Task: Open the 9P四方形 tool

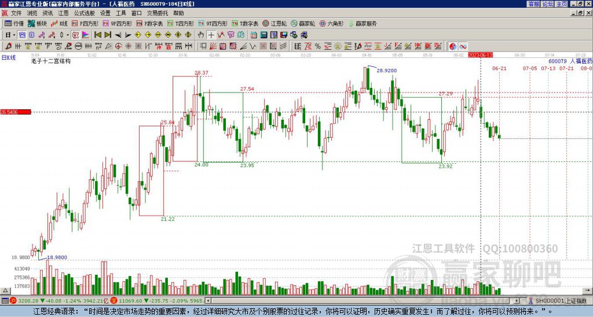Action: pos(117,23)
